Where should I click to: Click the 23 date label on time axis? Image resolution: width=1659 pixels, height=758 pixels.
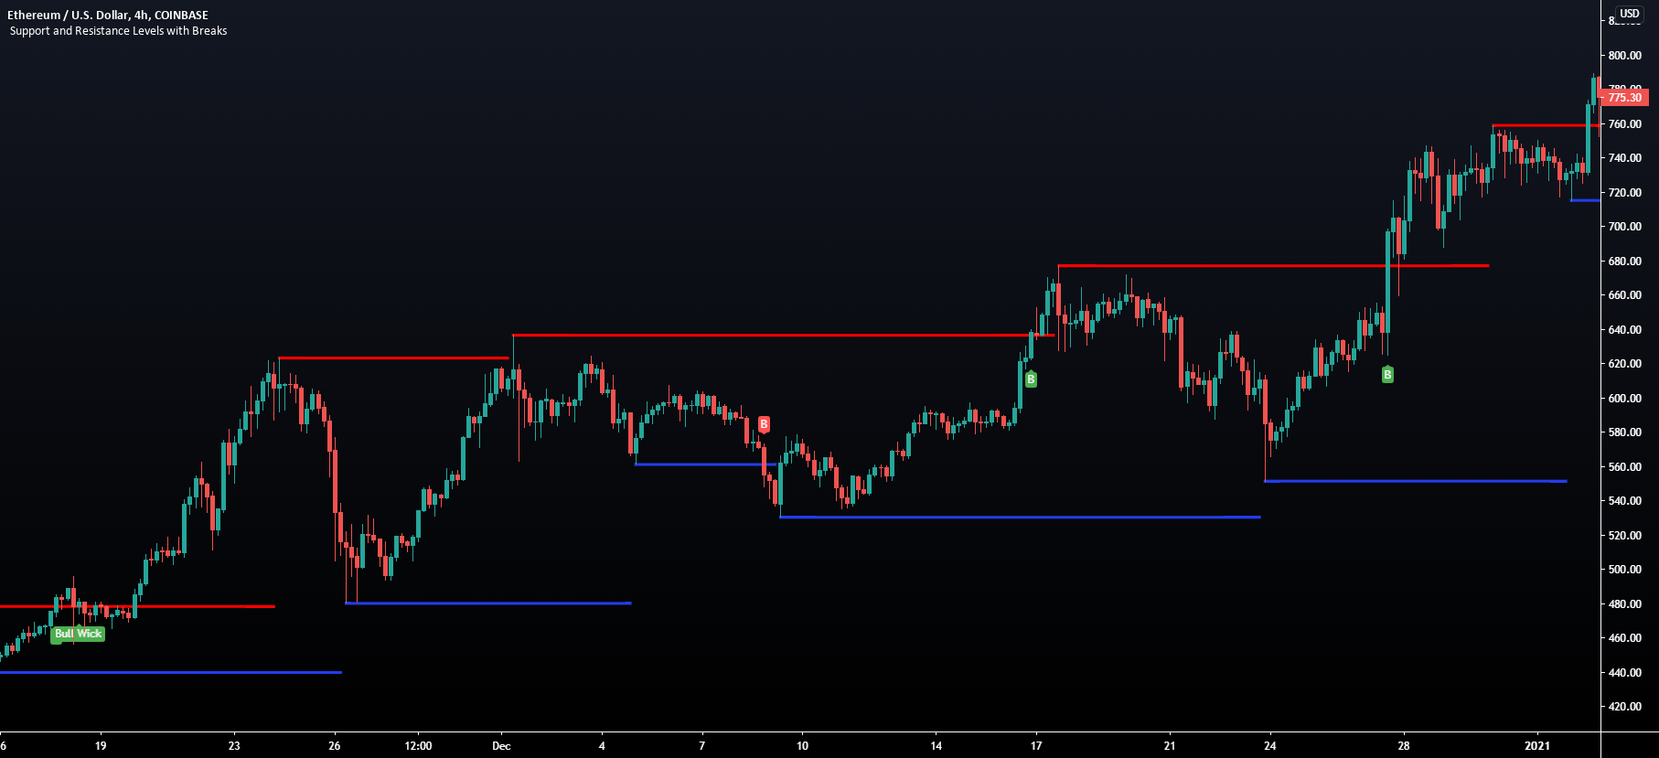coord(234,746)
